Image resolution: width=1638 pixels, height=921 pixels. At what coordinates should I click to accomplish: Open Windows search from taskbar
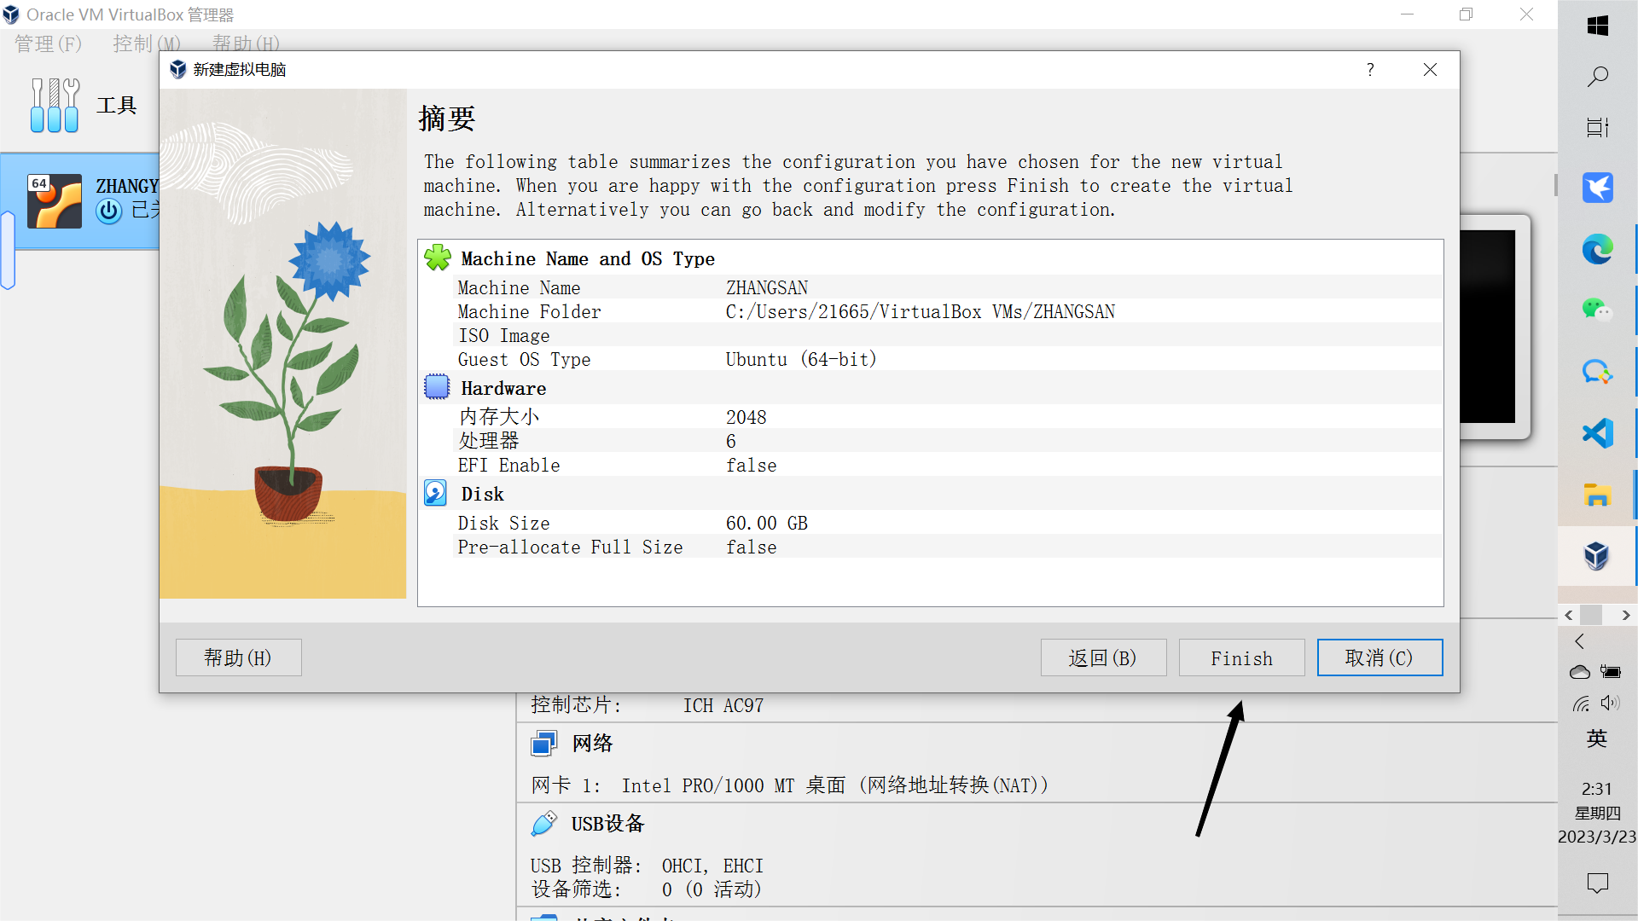point(1598,77)
